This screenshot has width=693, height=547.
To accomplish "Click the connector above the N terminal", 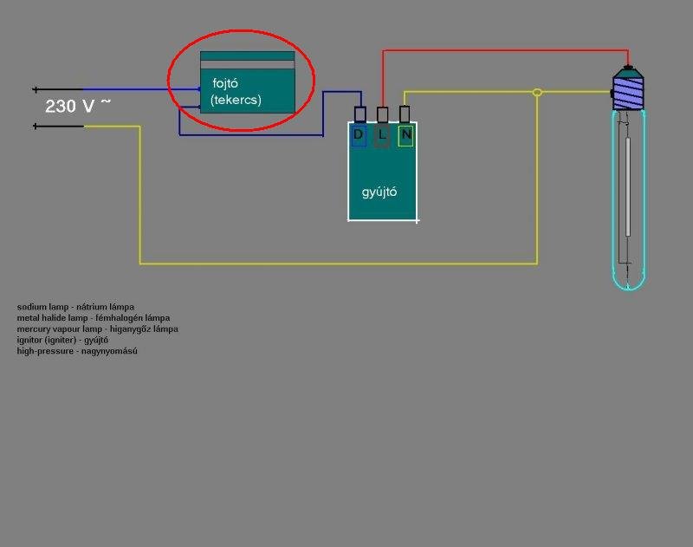I will tap(405, 114).
